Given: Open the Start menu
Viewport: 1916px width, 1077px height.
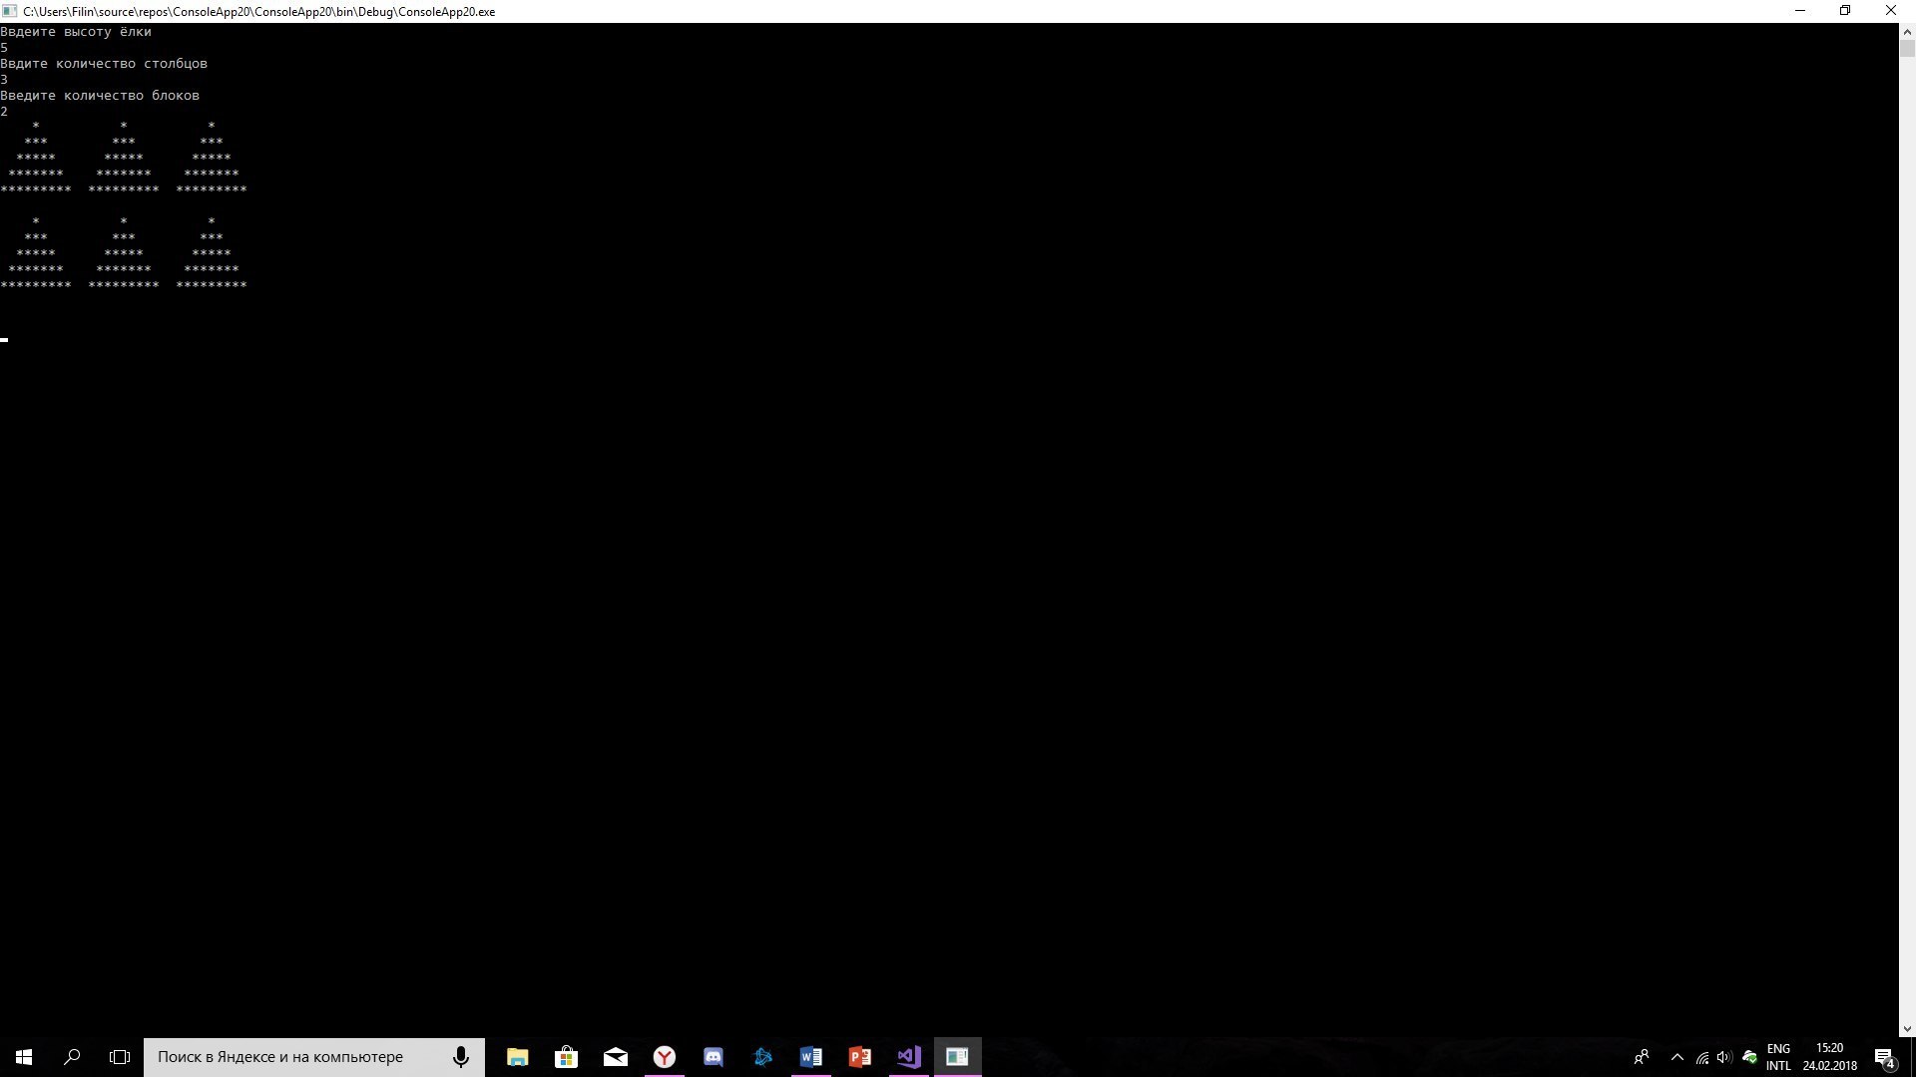Looking at the screenshot, I should point(22,1056).
